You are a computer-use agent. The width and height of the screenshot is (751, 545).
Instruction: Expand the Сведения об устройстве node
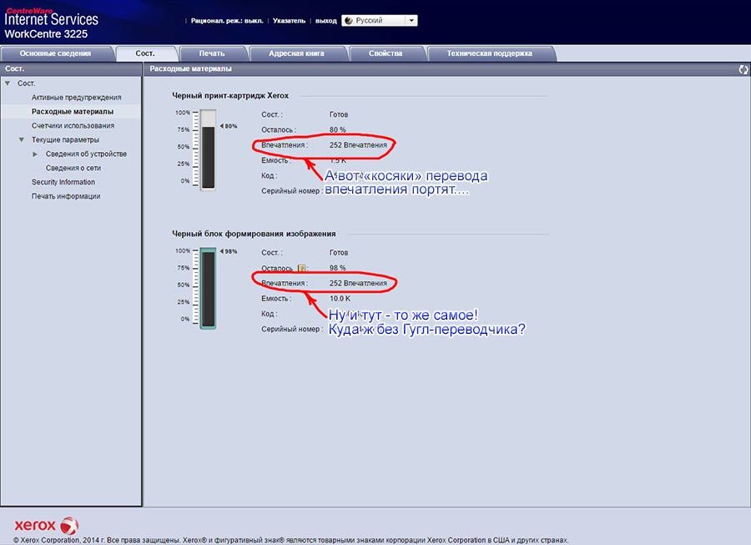click(36, 154)
